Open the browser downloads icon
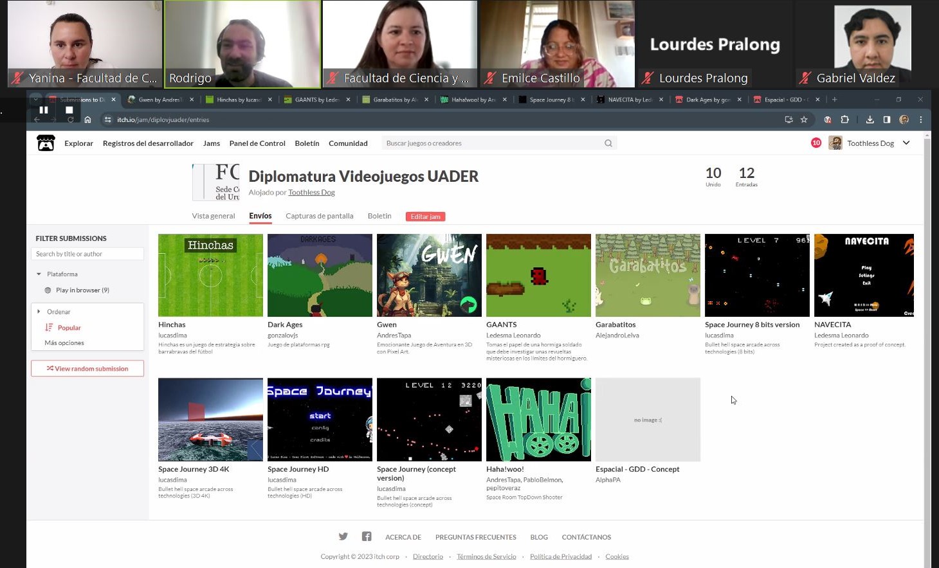Screen dimensions: 939x568 click(x=870, y=120)
